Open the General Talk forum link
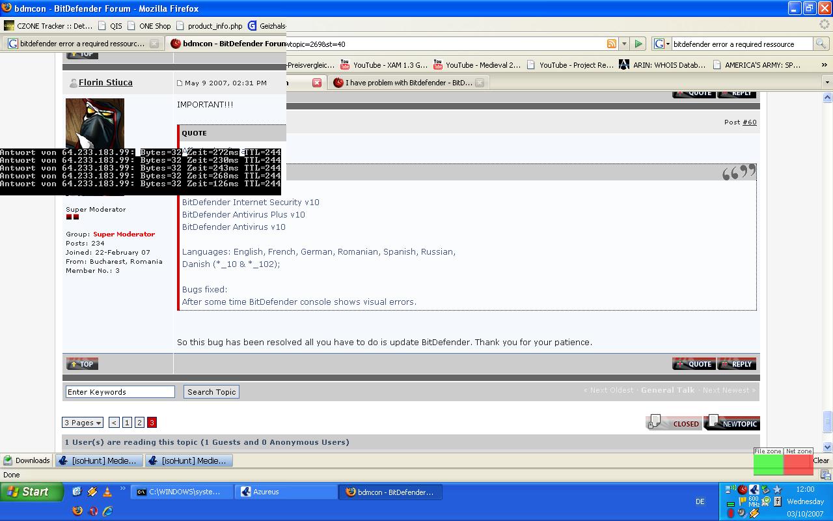Image resolution: width=833 pixels, height=521 pixels. tap(668, 390)
